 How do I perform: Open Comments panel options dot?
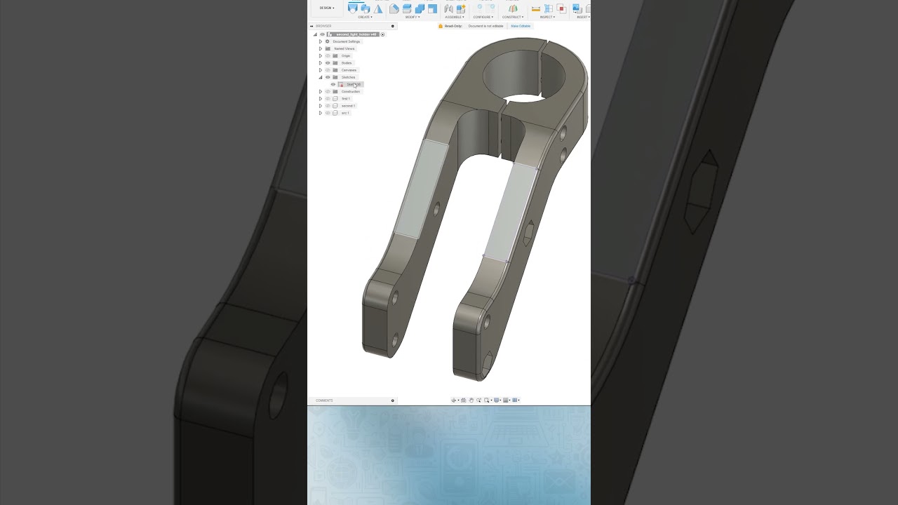[x=393, y=400]
